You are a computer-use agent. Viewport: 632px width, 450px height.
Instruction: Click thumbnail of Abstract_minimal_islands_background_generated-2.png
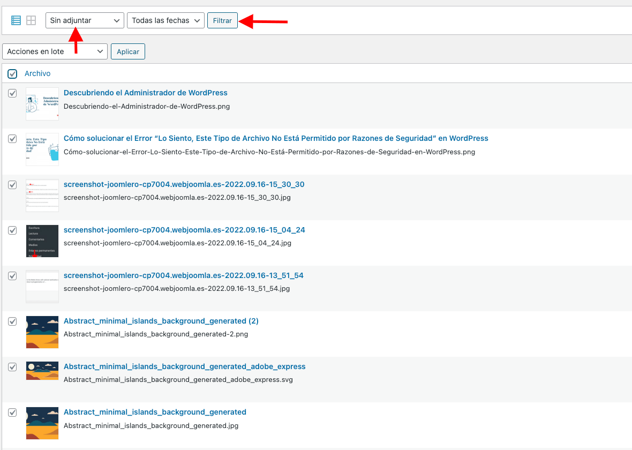click(42, 332)
